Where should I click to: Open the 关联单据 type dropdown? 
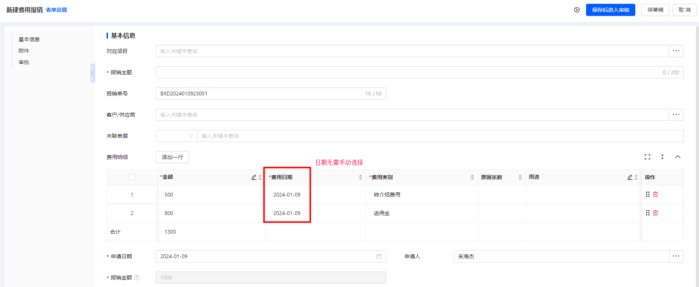pyautogui.click(x=177, y=136)
